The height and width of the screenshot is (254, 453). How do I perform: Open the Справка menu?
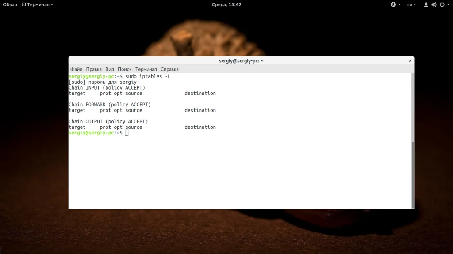[x=169, y=69]
